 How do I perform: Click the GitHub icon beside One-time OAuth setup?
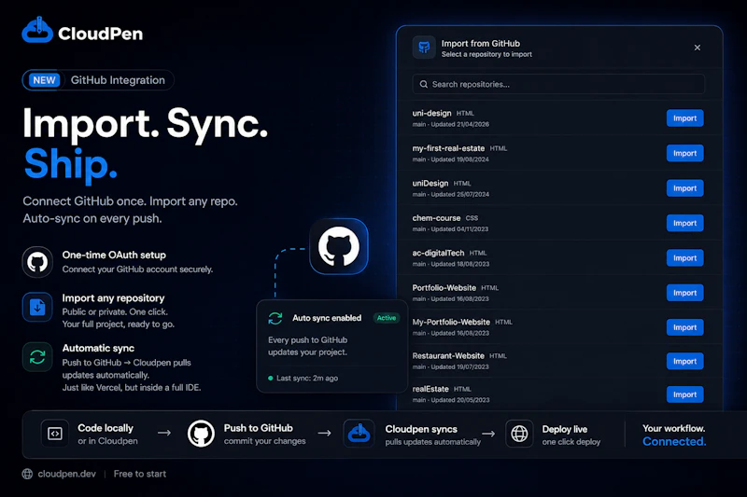point(37,262)
